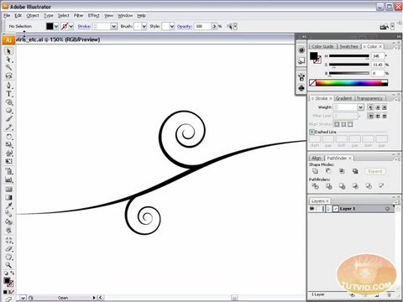Select the Blend tool
Screen dimensions: 403x302
8,214
